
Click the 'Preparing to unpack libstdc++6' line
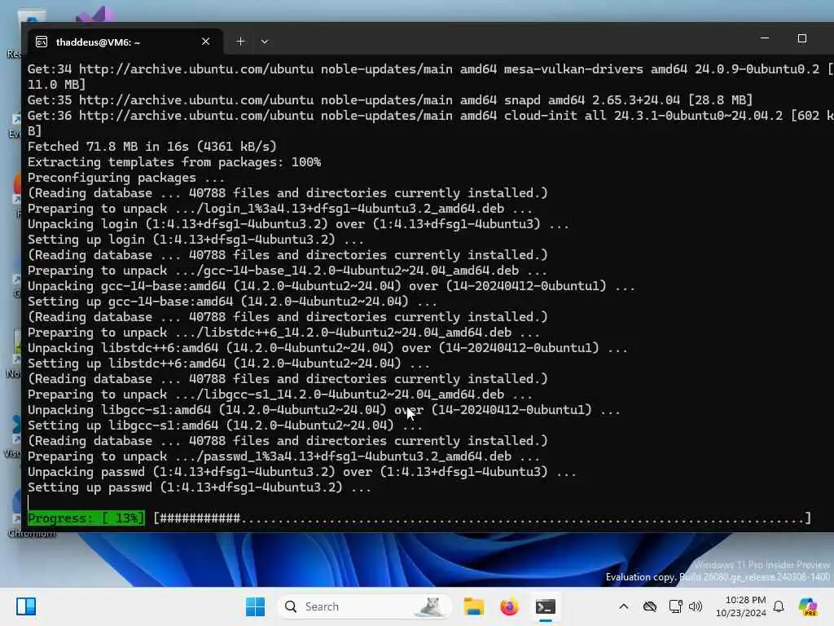coord(283,333)
